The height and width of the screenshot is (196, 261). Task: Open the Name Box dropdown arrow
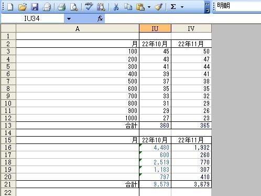69,18
